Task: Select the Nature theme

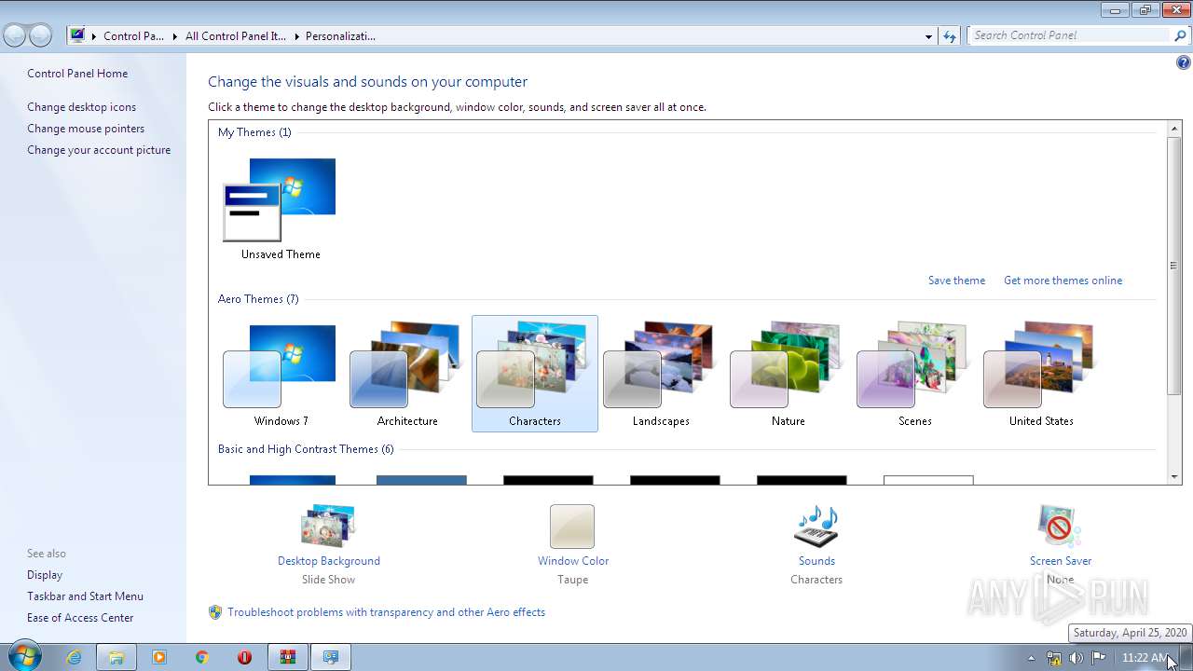Action: click(788, 373)
